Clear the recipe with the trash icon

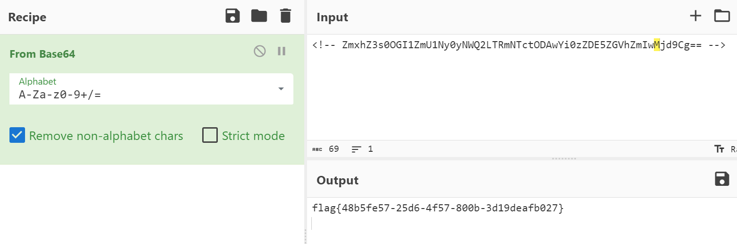285,16
